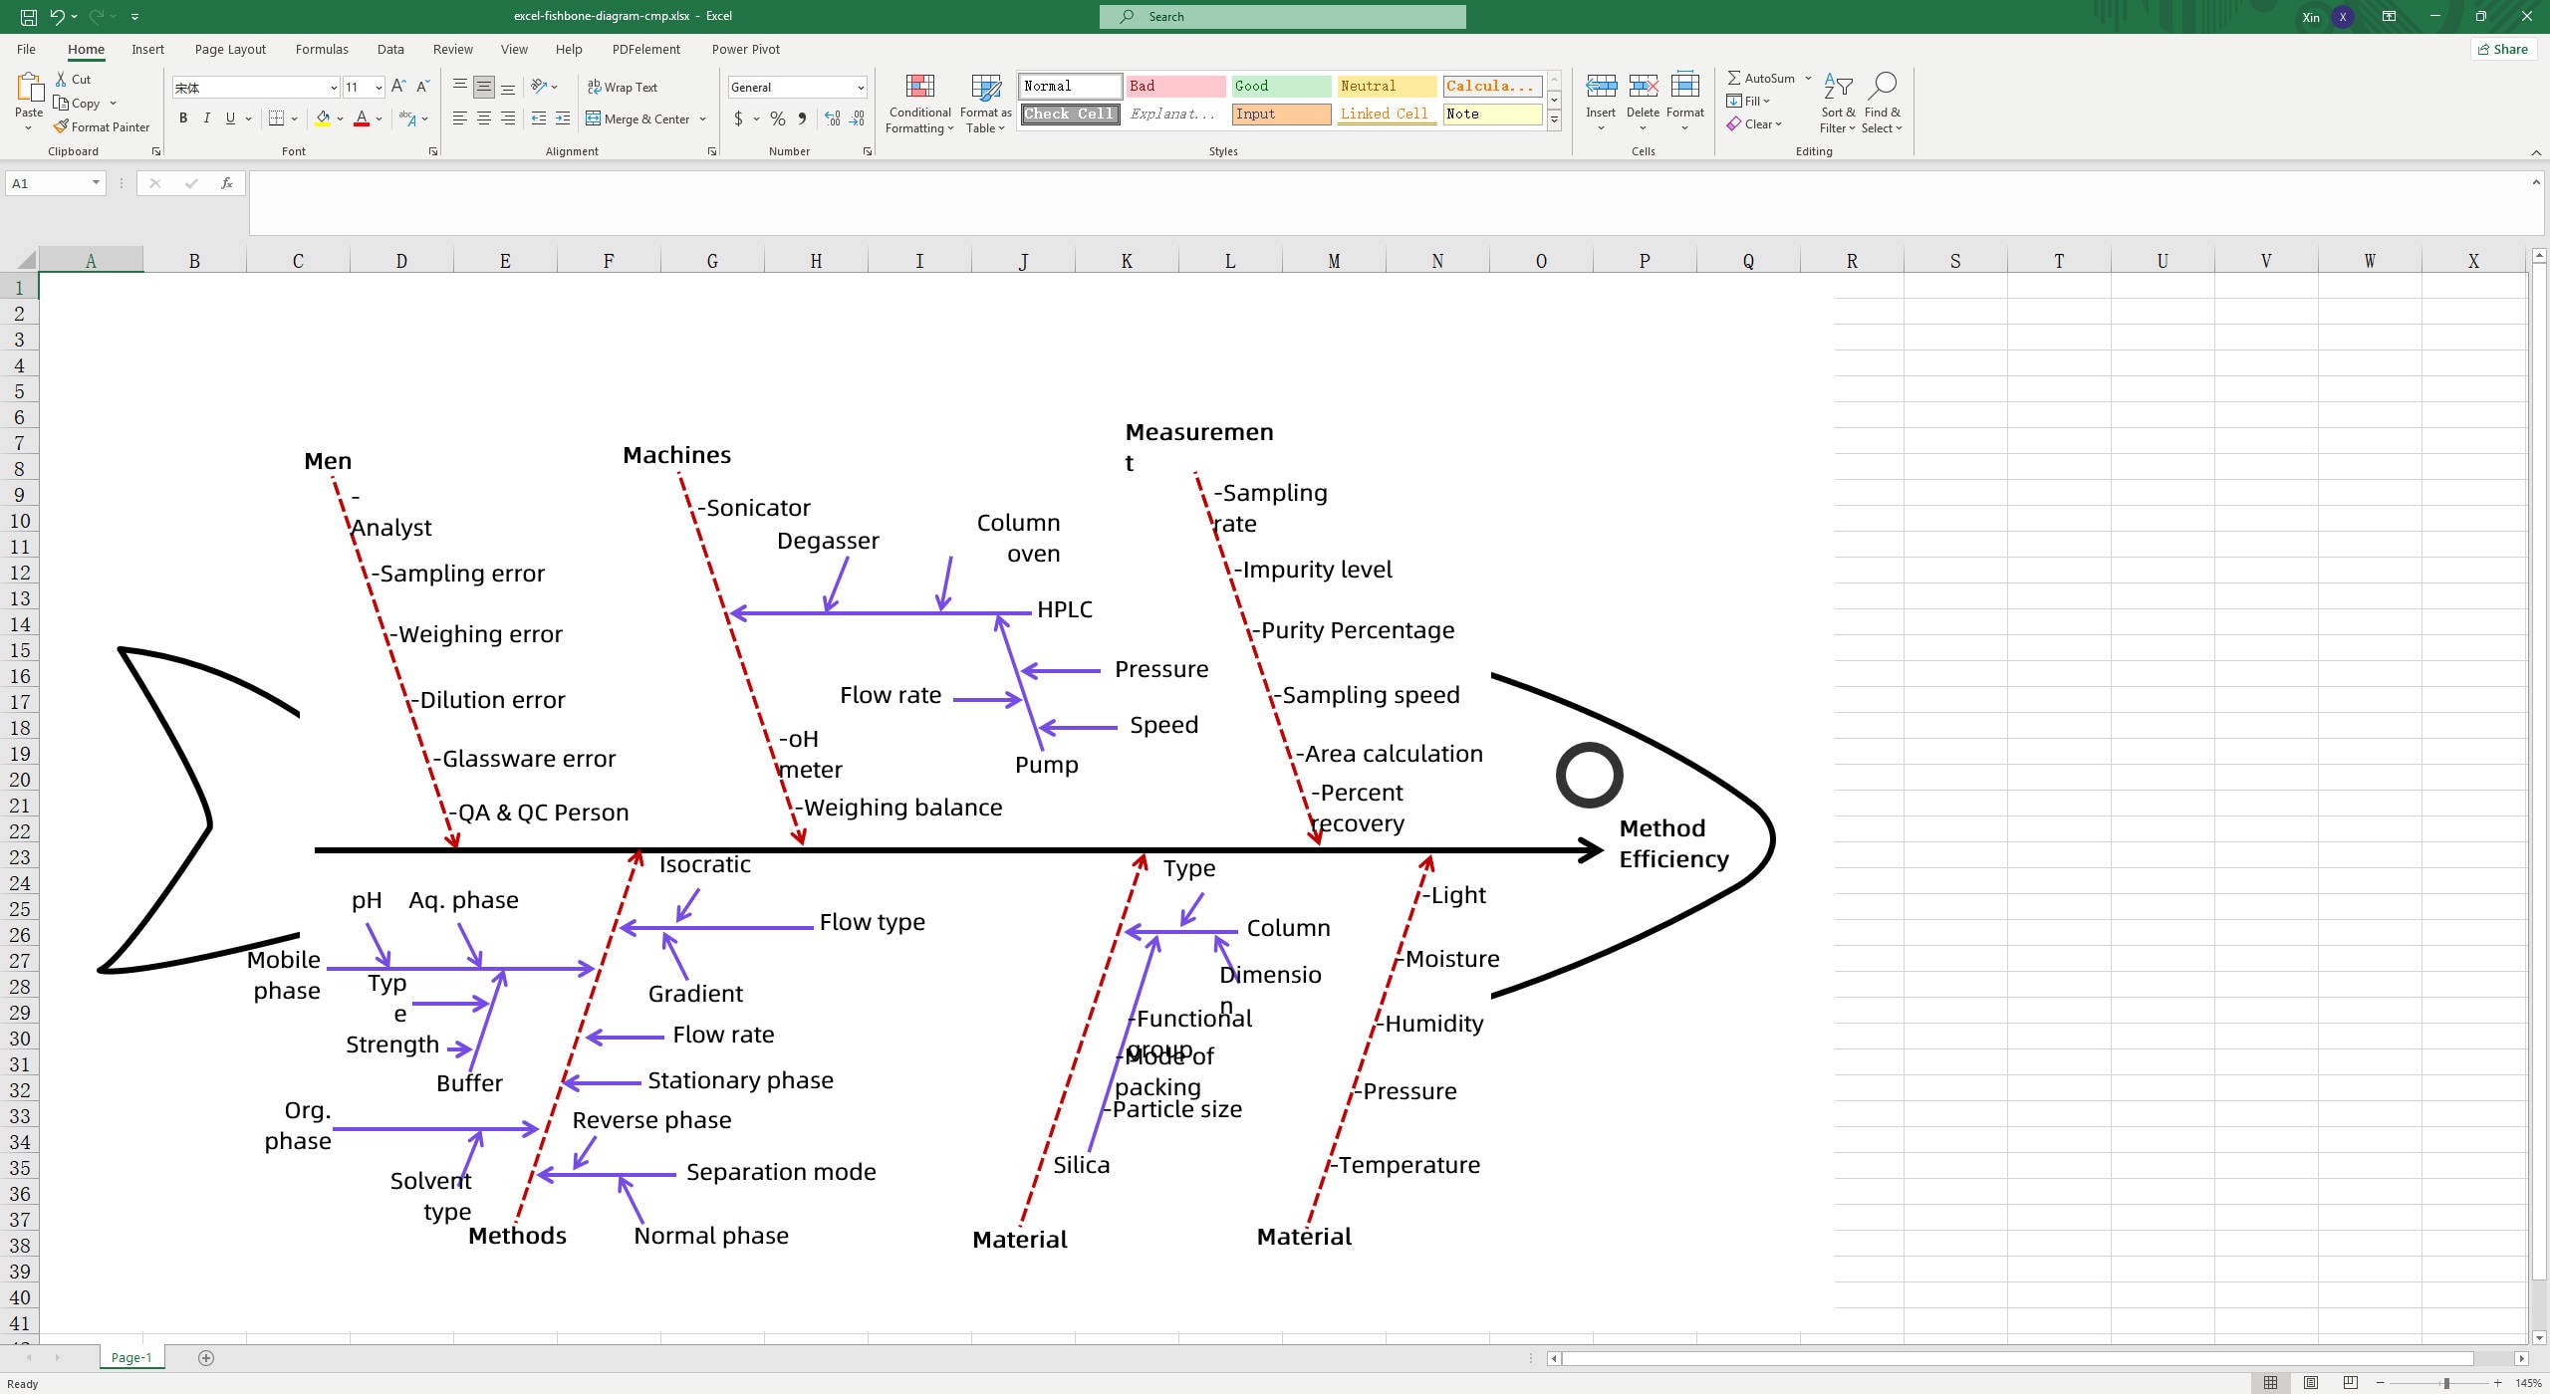Viewport: 2550px width, 1394px height.
Task: Switch to the Insert ribbon tab
Action: tap(147, 49)
